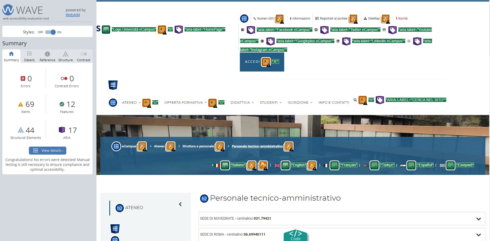This screenshot has height=241, width=490.
Task: Open the Contrast tab
Action: point(84,56)
